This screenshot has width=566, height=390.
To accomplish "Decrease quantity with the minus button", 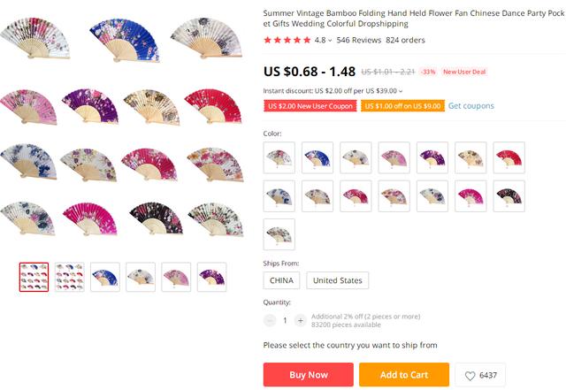I will click(x=270, y=320).
